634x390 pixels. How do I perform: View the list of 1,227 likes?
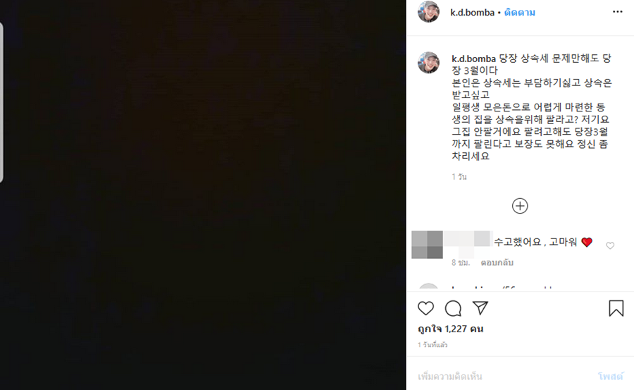[x=450, y=329]
